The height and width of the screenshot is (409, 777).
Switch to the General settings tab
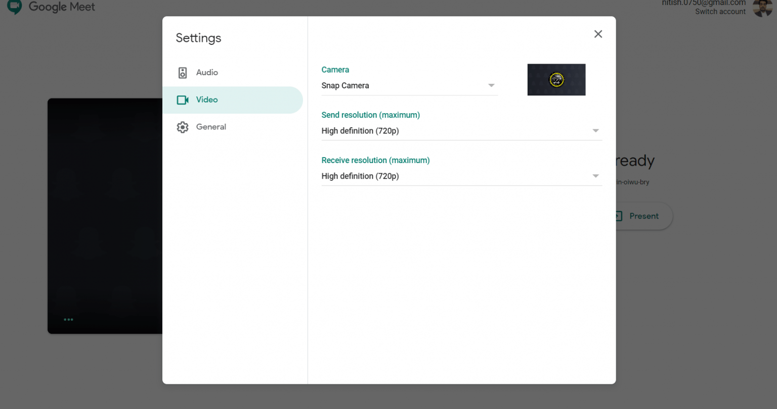coord(211,127)
